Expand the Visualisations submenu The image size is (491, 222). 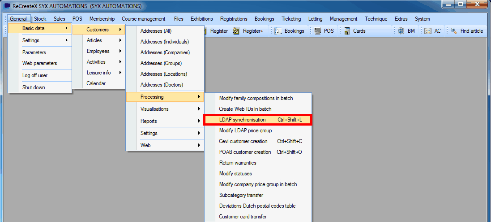(x=164, y=109)
